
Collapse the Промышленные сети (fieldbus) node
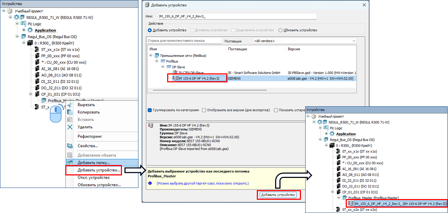click(151, 55)
